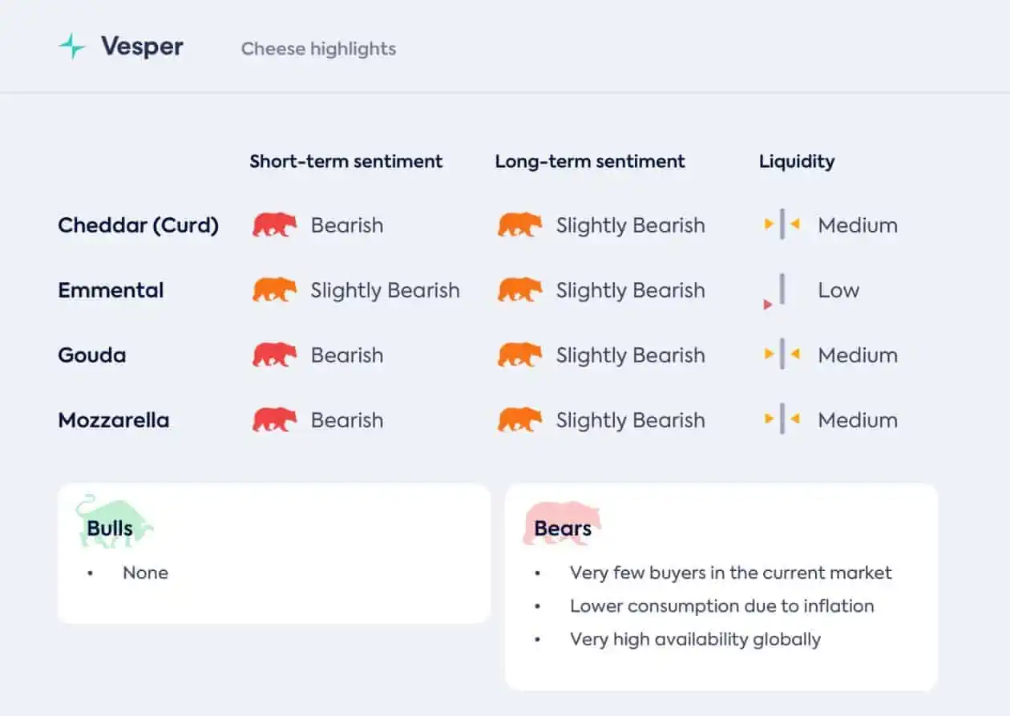Click the red bear icon for Cheddar short-term
Viewport: 1010px width, 716px height.
coord(275,225)
